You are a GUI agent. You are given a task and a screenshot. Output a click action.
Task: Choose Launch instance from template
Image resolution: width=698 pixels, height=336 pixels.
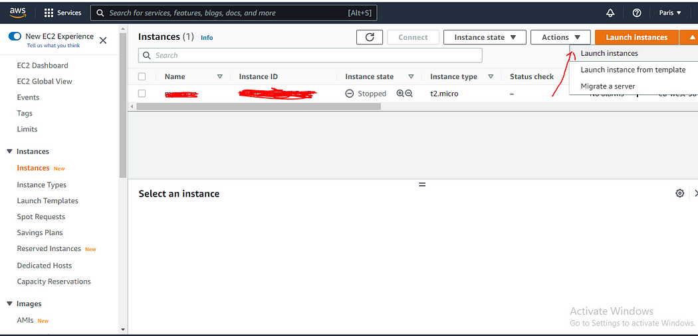[x=633, y=70]
